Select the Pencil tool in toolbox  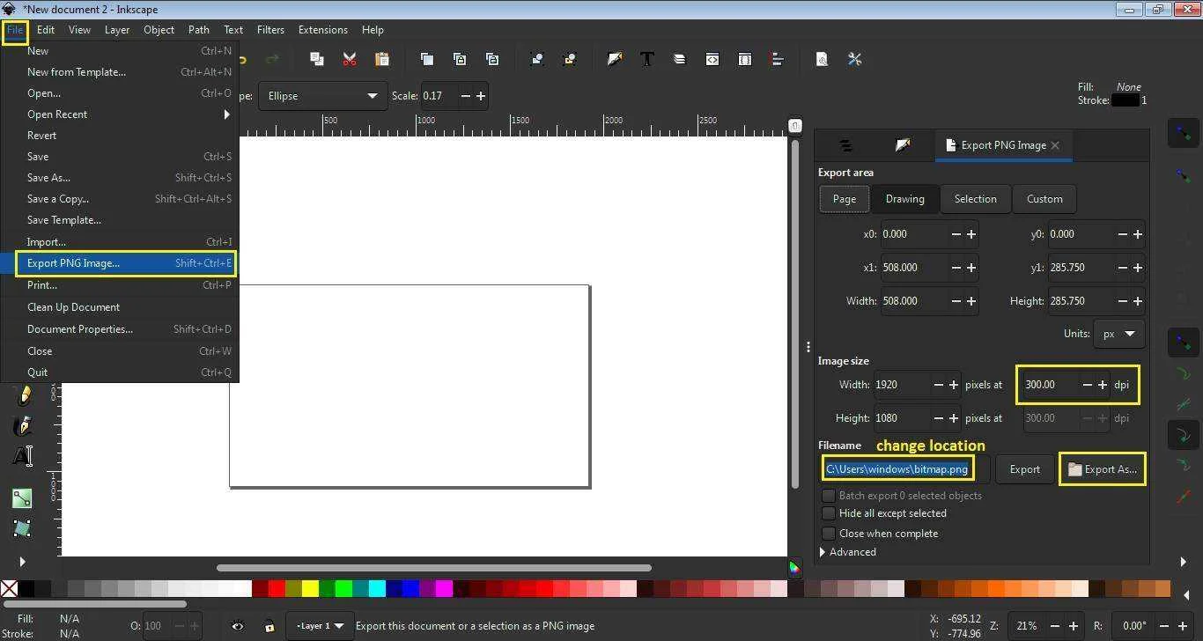23,395
